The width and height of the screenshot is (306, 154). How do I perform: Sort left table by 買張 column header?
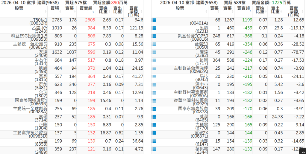point(55,9)
